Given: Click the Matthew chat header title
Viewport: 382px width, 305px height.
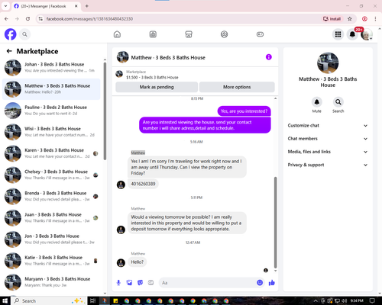Looking at the screenshot, I should (x=168, y=58).
